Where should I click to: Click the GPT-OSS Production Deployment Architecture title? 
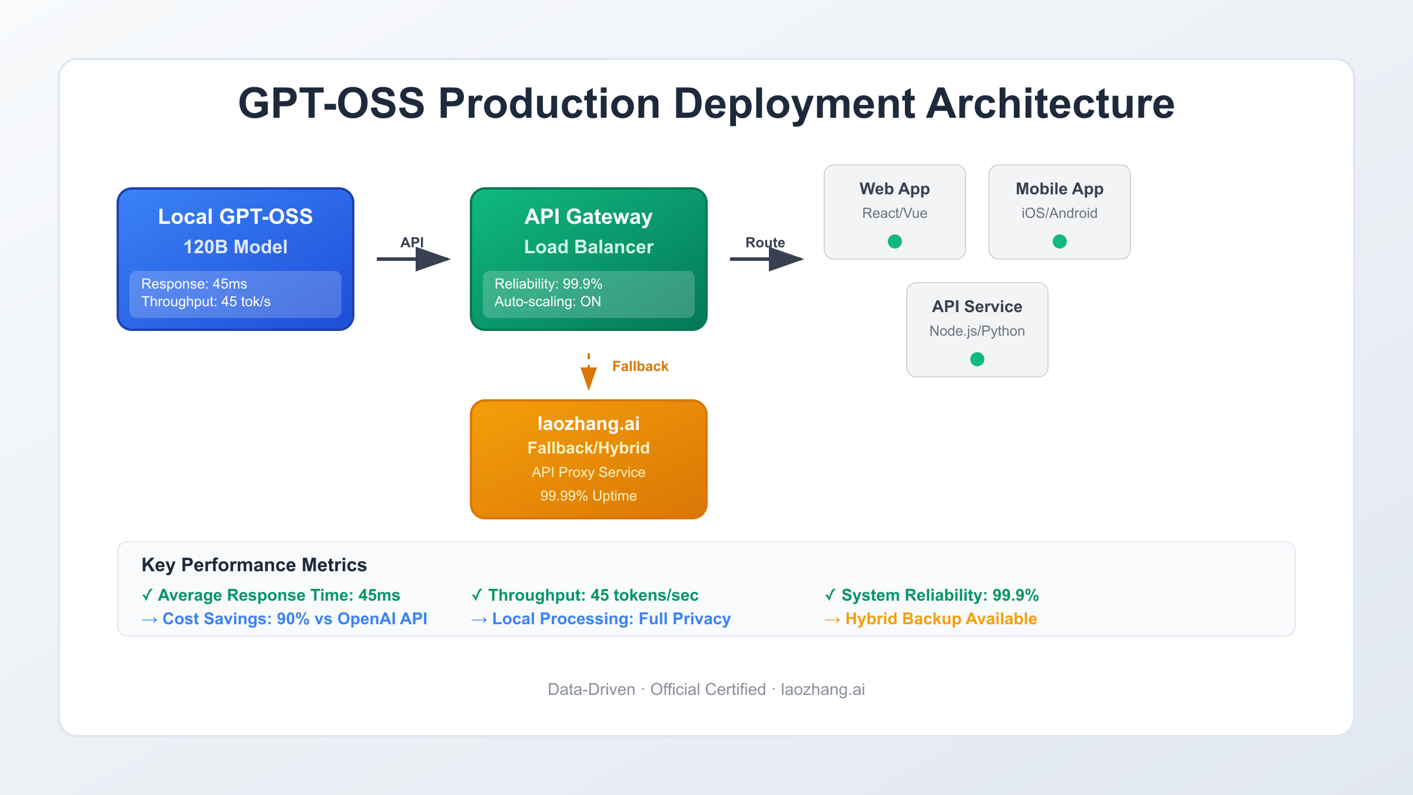click(x=706, y=104)
